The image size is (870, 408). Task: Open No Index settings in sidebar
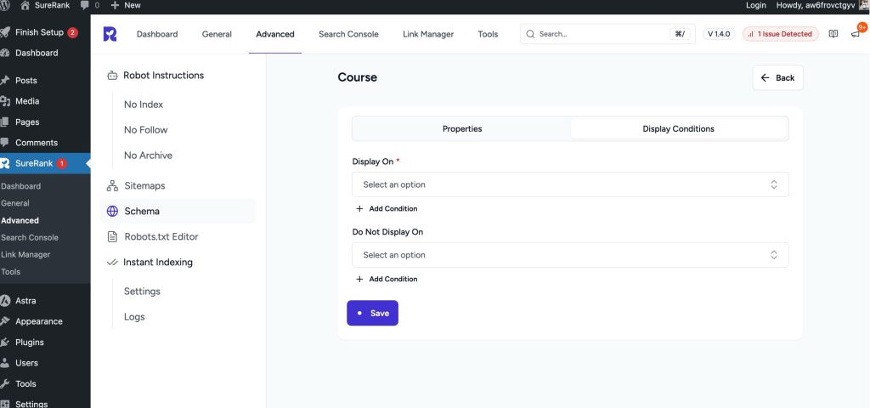coord(144,105)
